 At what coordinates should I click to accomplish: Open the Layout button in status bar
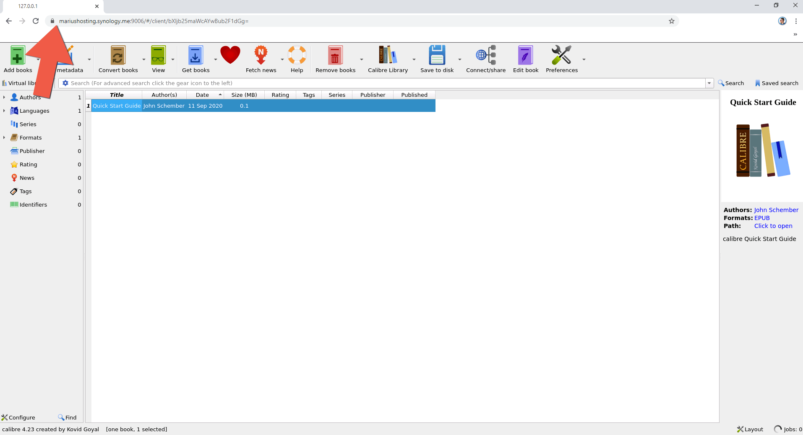tap(750, 429)
